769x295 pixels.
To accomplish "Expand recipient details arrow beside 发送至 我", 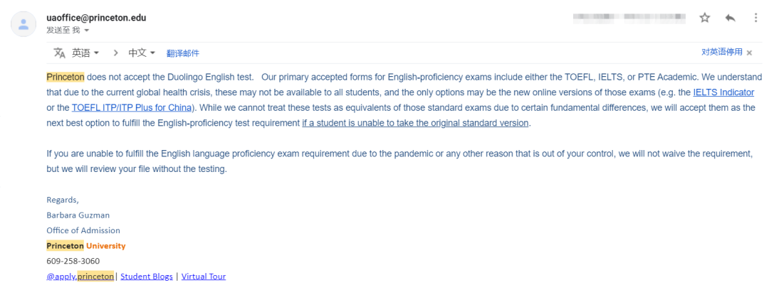I will tap(87, 31).
